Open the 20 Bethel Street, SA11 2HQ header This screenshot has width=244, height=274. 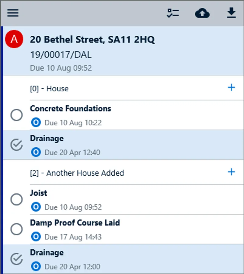pos(124,51)
